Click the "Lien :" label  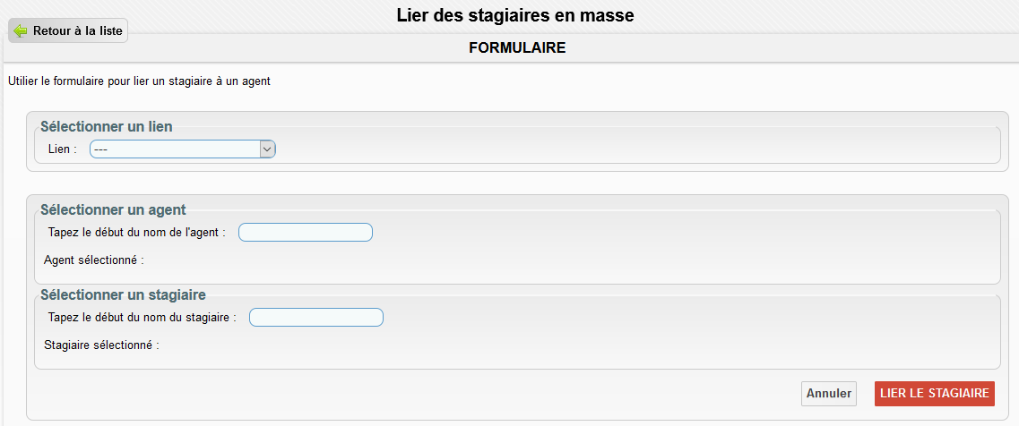point(63,149)
